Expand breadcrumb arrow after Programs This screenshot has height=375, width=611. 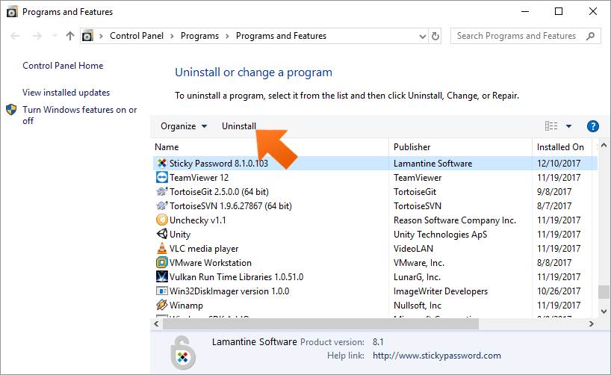click(x=227, y=37)
